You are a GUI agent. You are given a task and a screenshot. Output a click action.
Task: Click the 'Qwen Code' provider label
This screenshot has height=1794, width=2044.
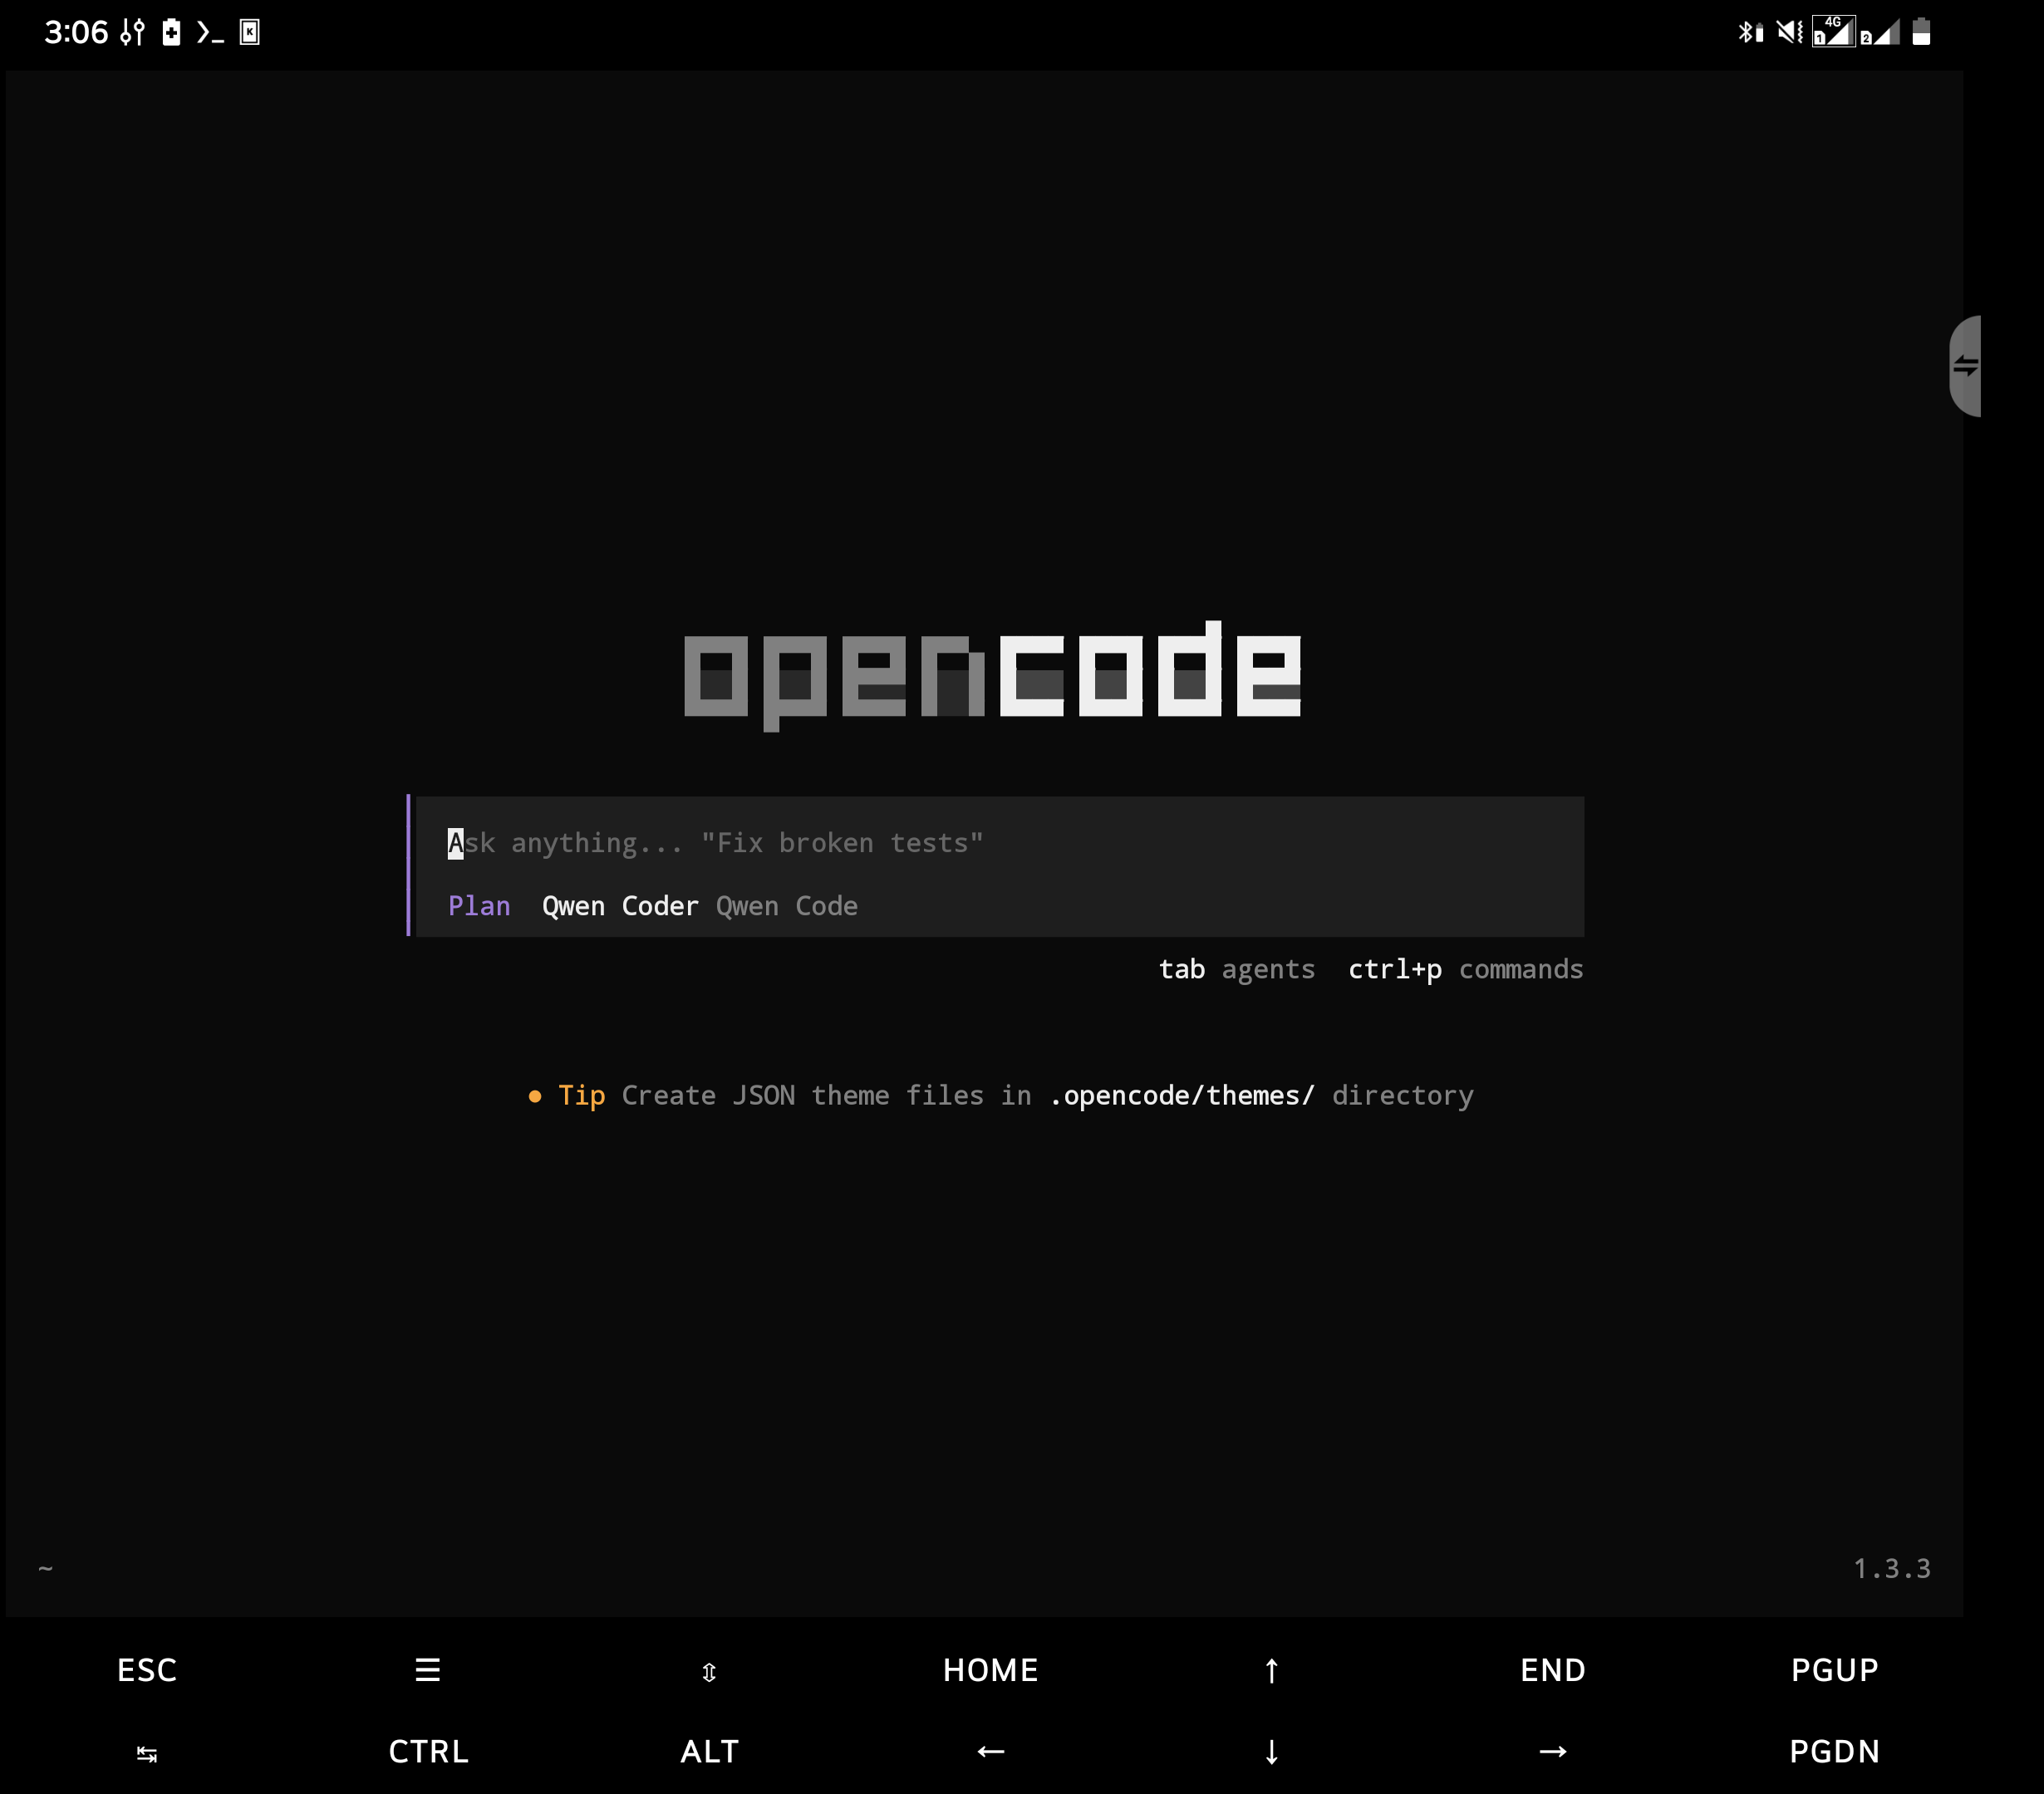point(787,906)
